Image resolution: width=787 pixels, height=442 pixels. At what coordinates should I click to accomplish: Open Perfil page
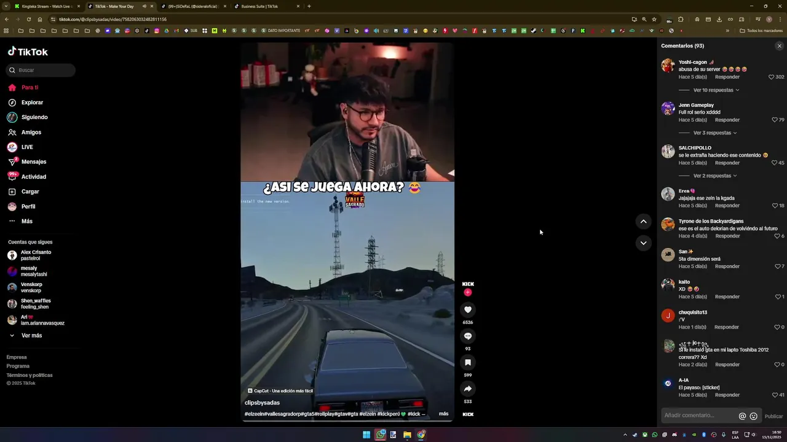coord(22,206)
